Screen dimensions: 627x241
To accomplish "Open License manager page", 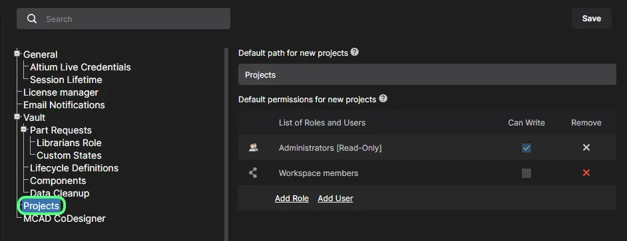I will click(x=61, y=92).
